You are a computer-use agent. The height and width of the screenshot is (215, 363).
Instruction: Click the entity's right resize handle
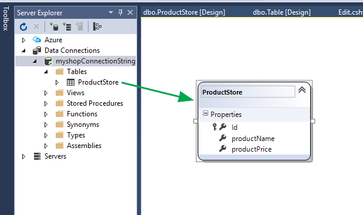click(313, 121)
